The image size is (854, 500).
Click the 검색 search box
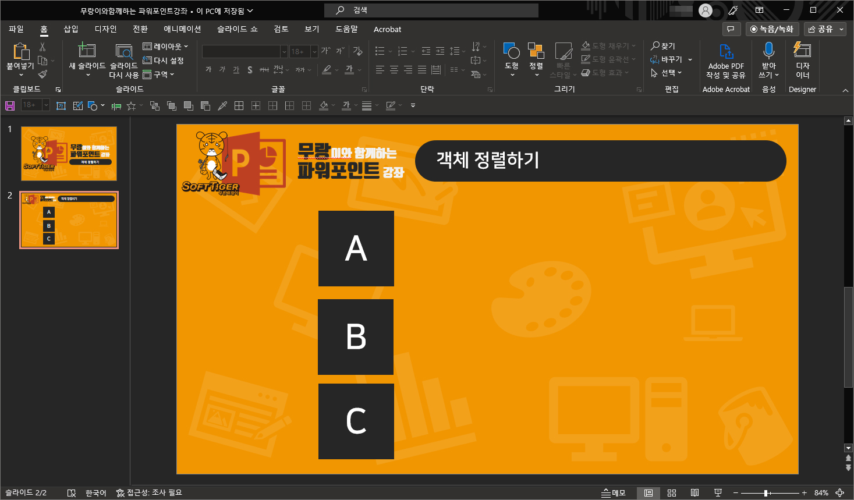pos(431,10)
